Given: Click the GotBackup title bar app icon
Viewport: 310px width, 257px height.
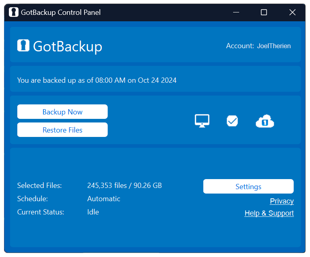Looking at the screenshot, I should 14,12.
